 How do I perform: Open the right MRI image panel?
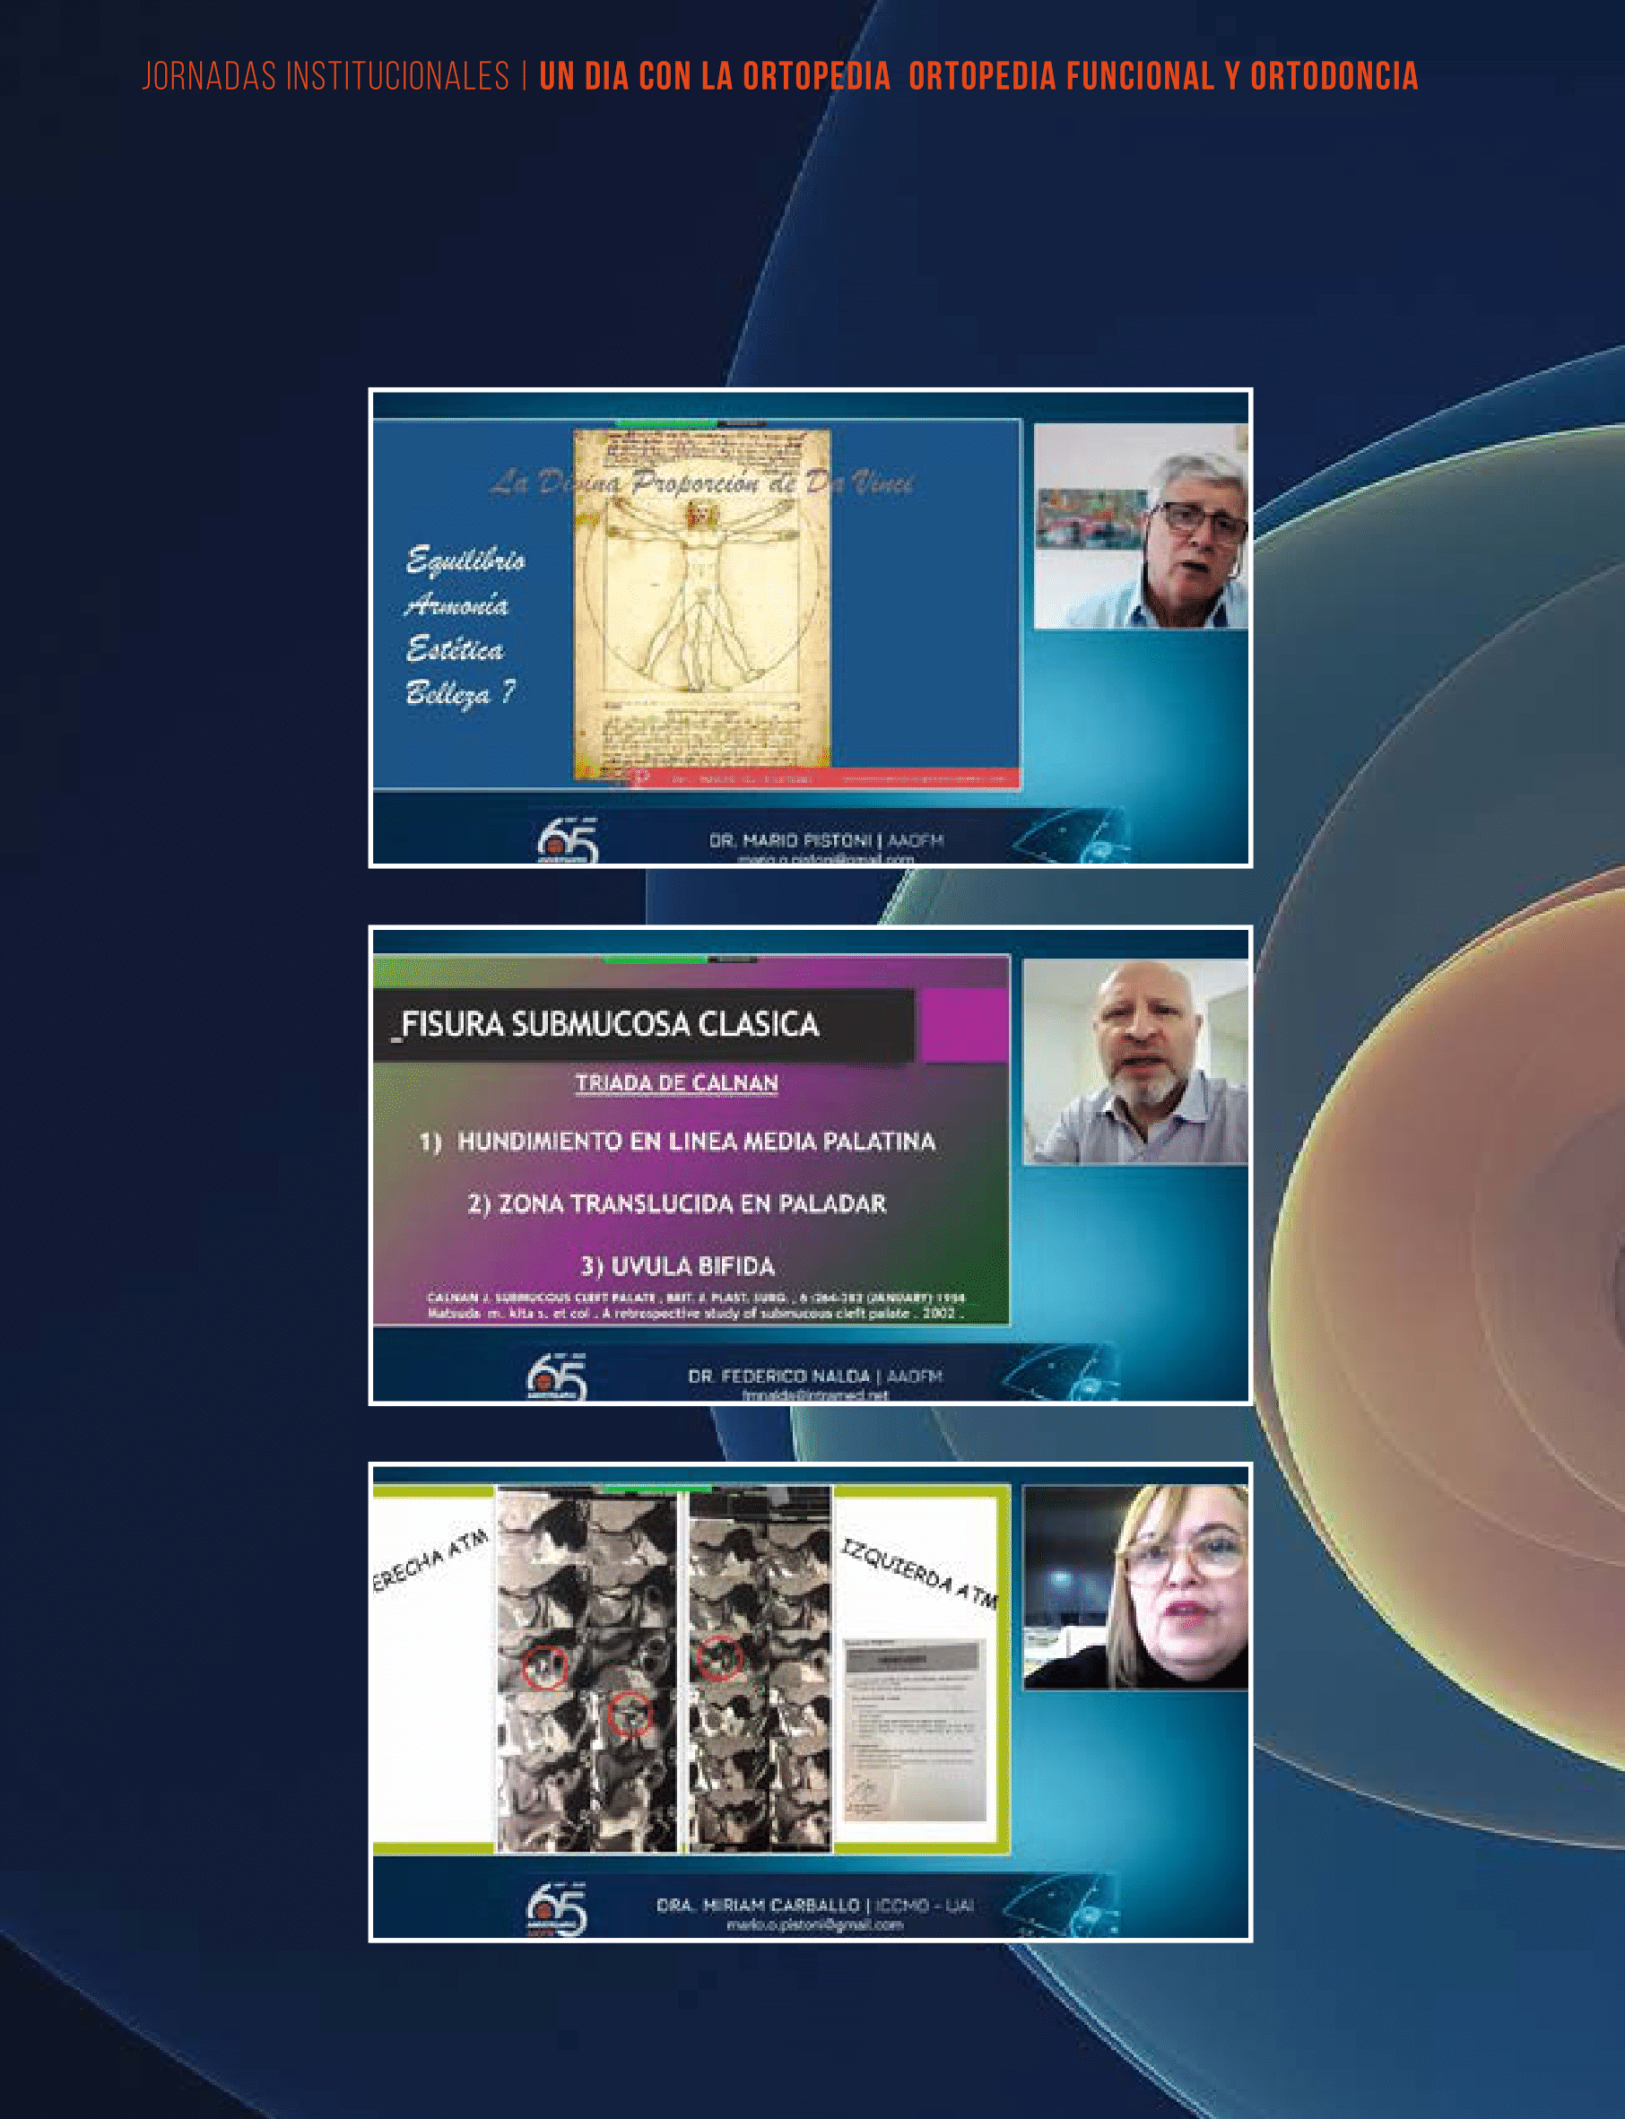pyautogui.click(x=760, y=1668)
